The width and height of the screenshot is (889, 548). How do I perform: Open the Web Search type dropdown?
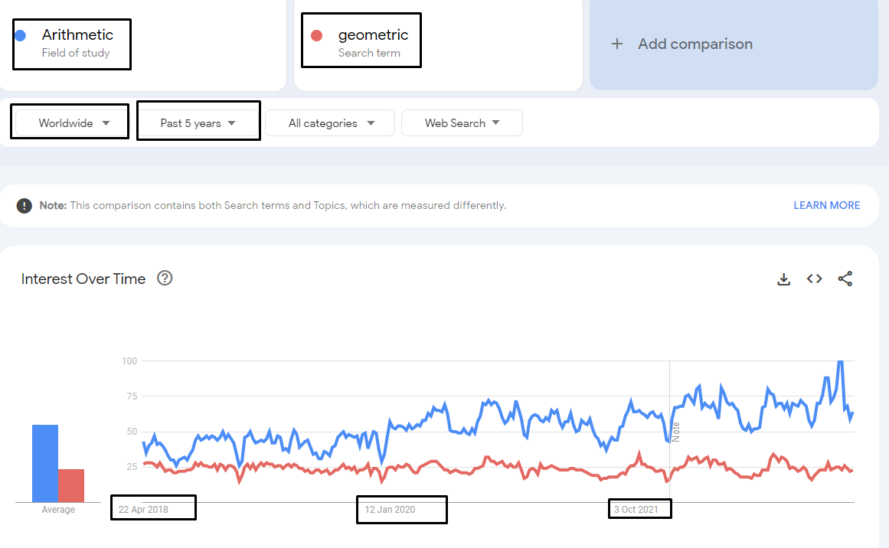[462, 122]
